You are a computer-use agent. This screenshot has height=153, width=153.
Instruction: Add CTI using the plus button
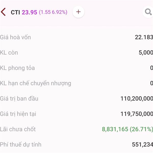point(78,12)
